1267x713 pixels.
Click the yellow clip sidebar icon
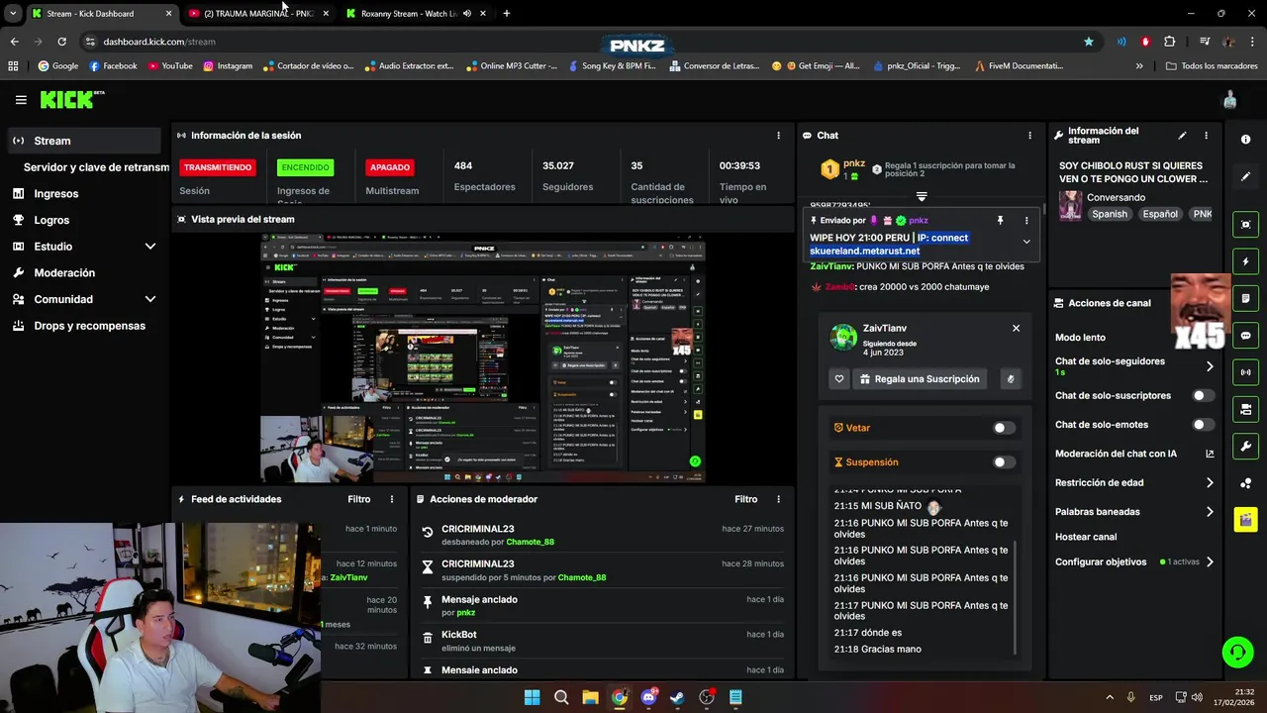pos(1245,519)
